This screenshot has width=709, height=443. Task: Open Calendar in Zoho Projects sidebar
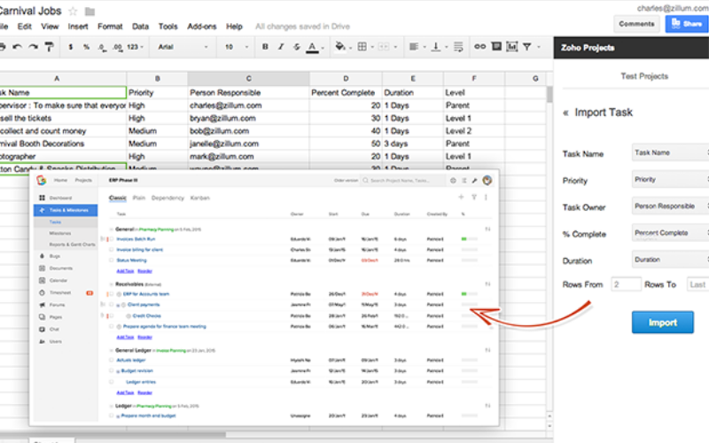(x=58, y=281)
